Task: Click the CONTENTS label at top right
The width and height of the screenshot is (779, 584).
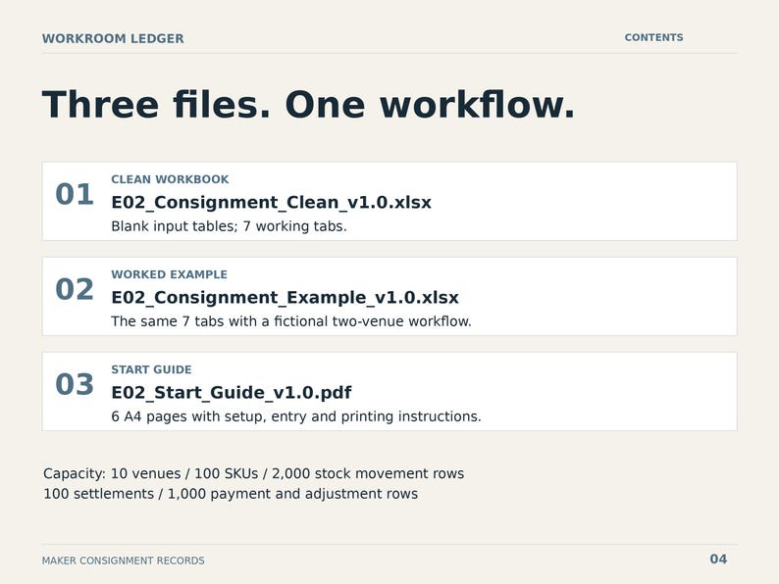Action: (653, 37)
